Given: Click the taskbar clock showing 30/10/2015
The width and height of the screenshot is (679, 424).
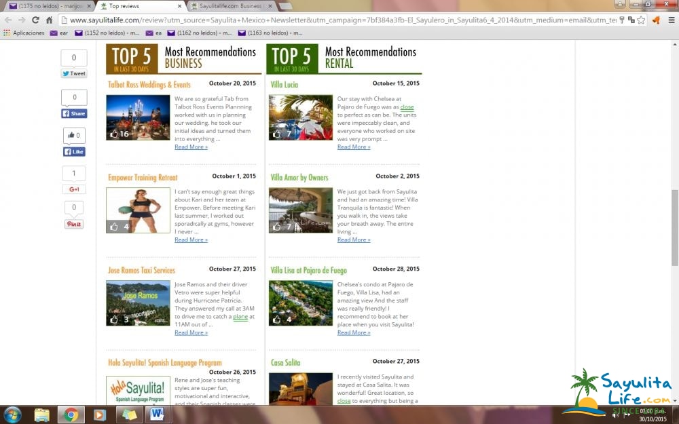Looking at the screenshot, I should 653,415.
